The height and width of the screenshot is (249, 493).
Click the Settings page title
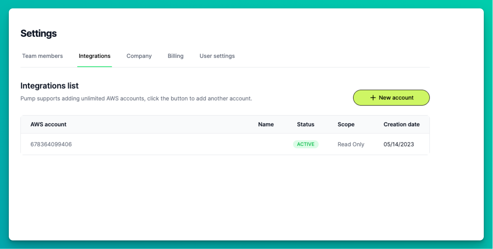tap(38, 34)
